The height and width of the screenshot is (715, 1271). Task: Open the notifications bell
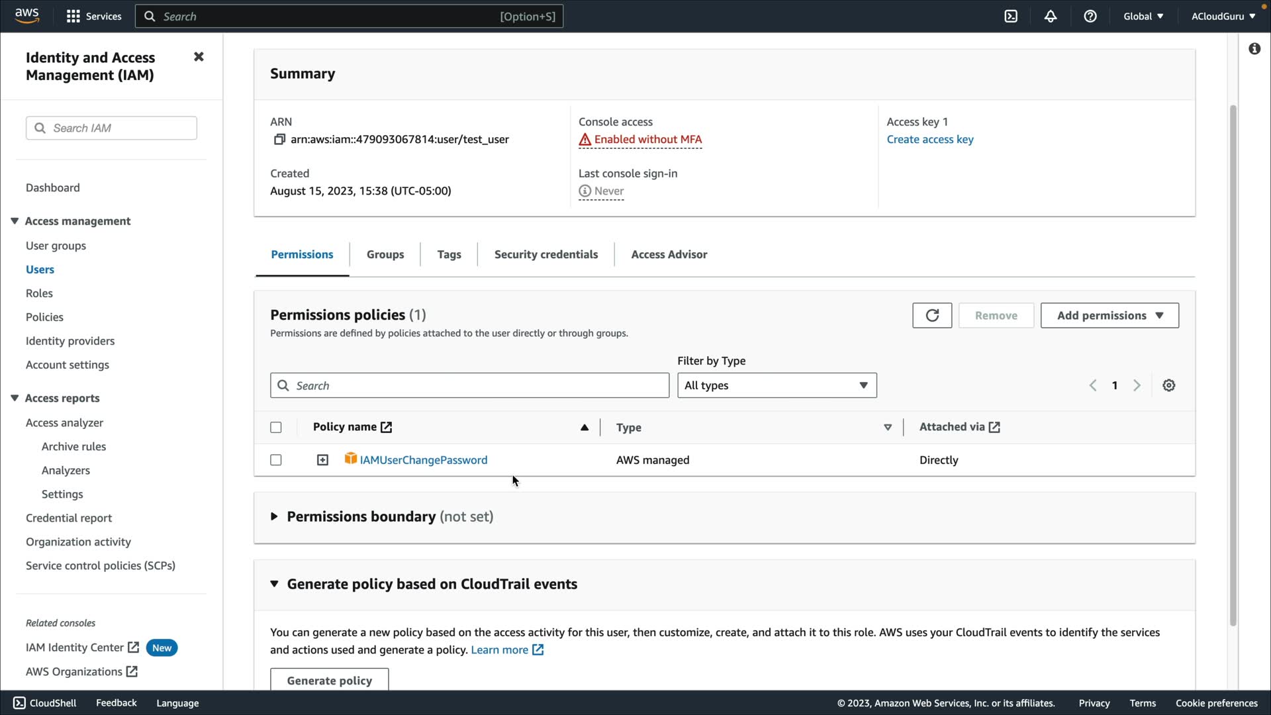point(1051,17)
